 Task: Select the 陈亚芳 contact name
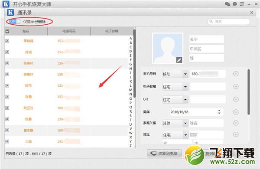point(28,108)
